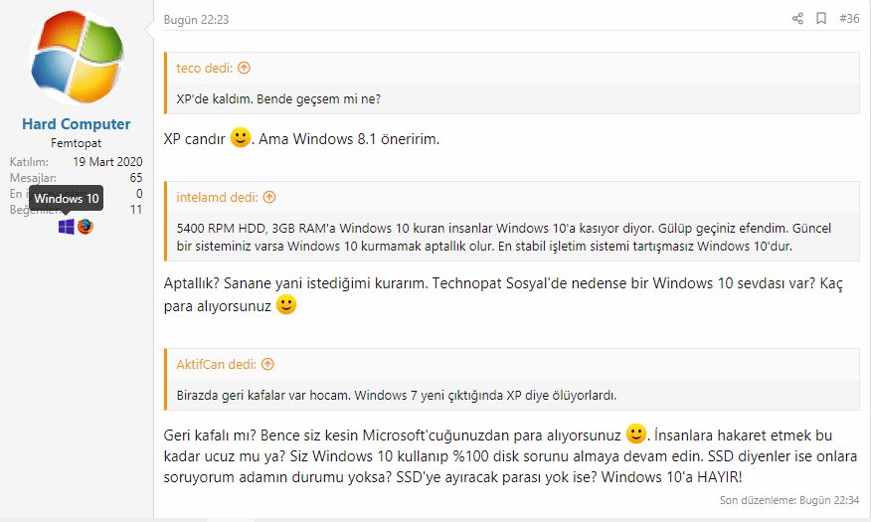
Task: Click quoted text starting '5400 RPM HDD, 3GB RAM'a'
Action: pos(504,237)
